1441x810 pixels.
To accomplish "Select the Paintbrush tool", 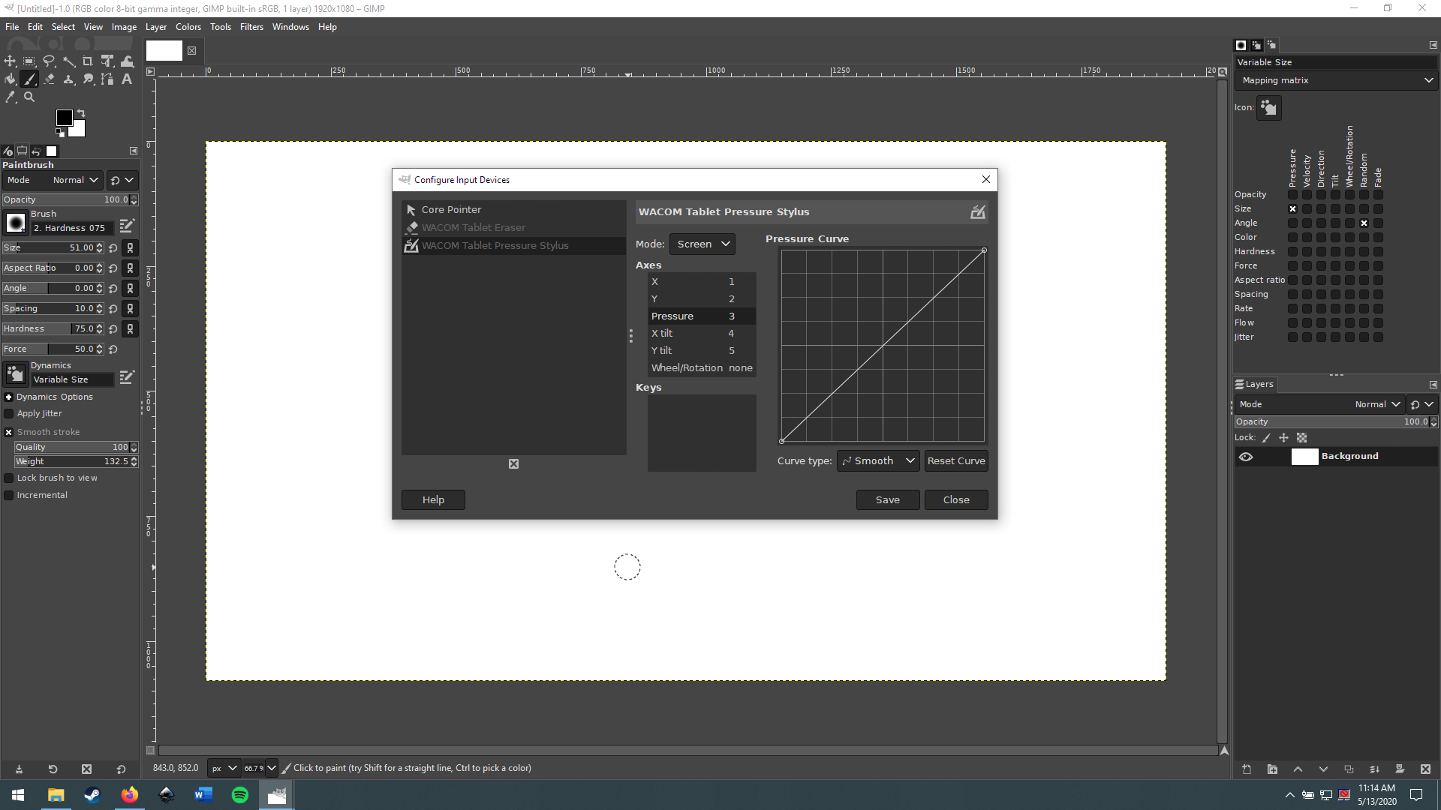I will click(x=29, y=79).
